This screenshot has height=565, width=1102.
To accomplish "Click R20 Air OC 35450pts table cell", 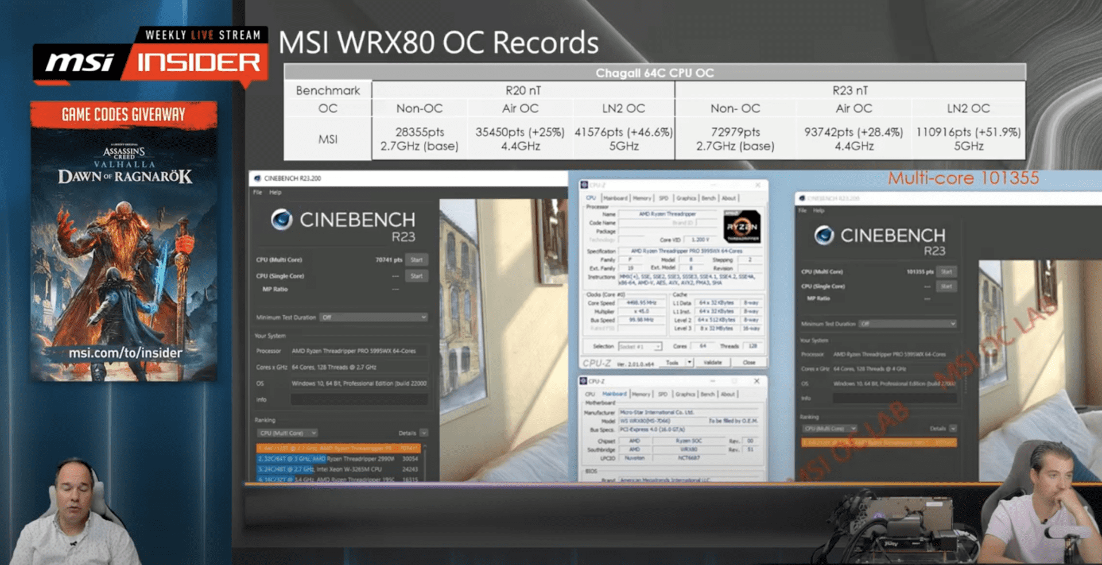I will pyautogui.click(x=520, y=139).
